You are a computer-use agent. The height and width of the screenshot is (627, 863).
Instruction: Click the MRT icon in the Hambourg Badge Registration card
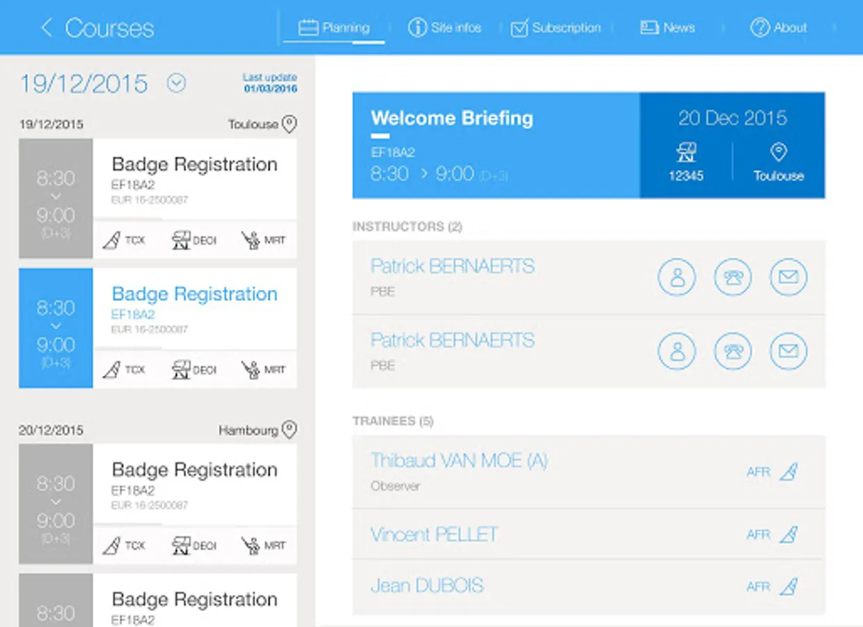pos(251,545)
